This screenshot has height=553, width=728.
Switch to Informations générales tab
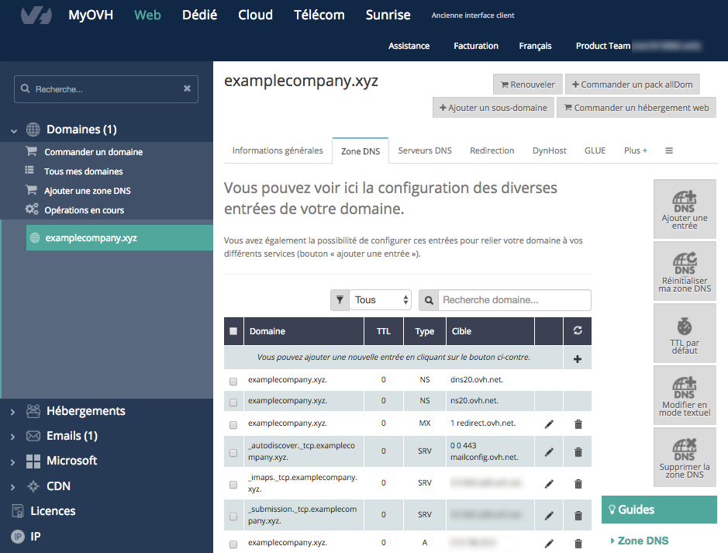point(278,150)
